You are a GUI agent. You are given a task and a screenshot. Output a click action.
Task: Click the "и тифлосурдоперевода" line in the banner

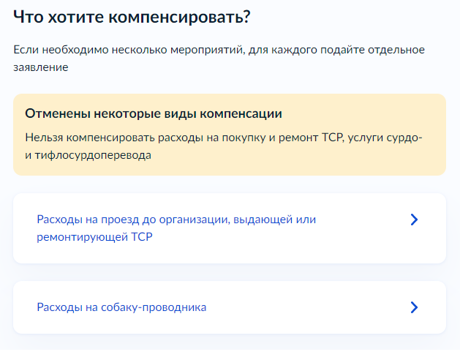click(88, 155)
